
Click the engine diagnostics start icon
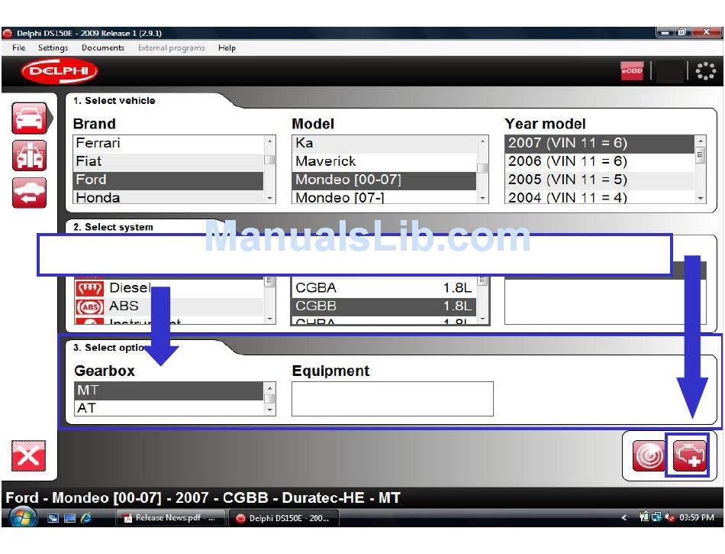pos(689,456)
